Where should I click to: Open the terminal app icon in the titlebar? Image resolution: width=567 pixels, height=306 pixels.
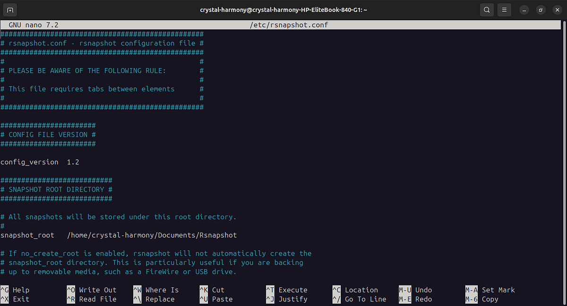click(x=10, y=9)
